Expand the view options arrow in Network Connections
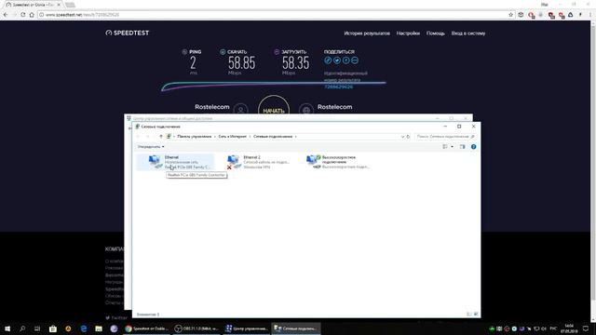Viewport: 596px width, 335px height. pyautogui.click(x=452, y=147)
